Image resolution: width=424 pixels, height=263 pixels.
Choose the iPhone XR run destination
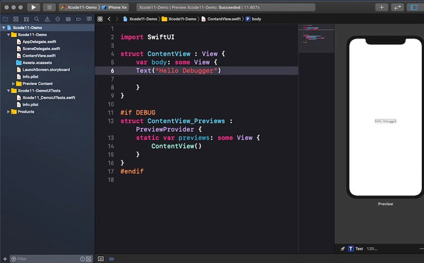[114, 7]
